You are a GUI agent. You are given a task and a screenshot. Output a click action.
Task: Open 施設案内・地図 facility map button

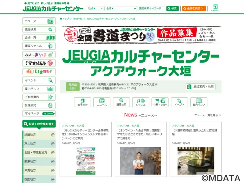tap(200, 87)
